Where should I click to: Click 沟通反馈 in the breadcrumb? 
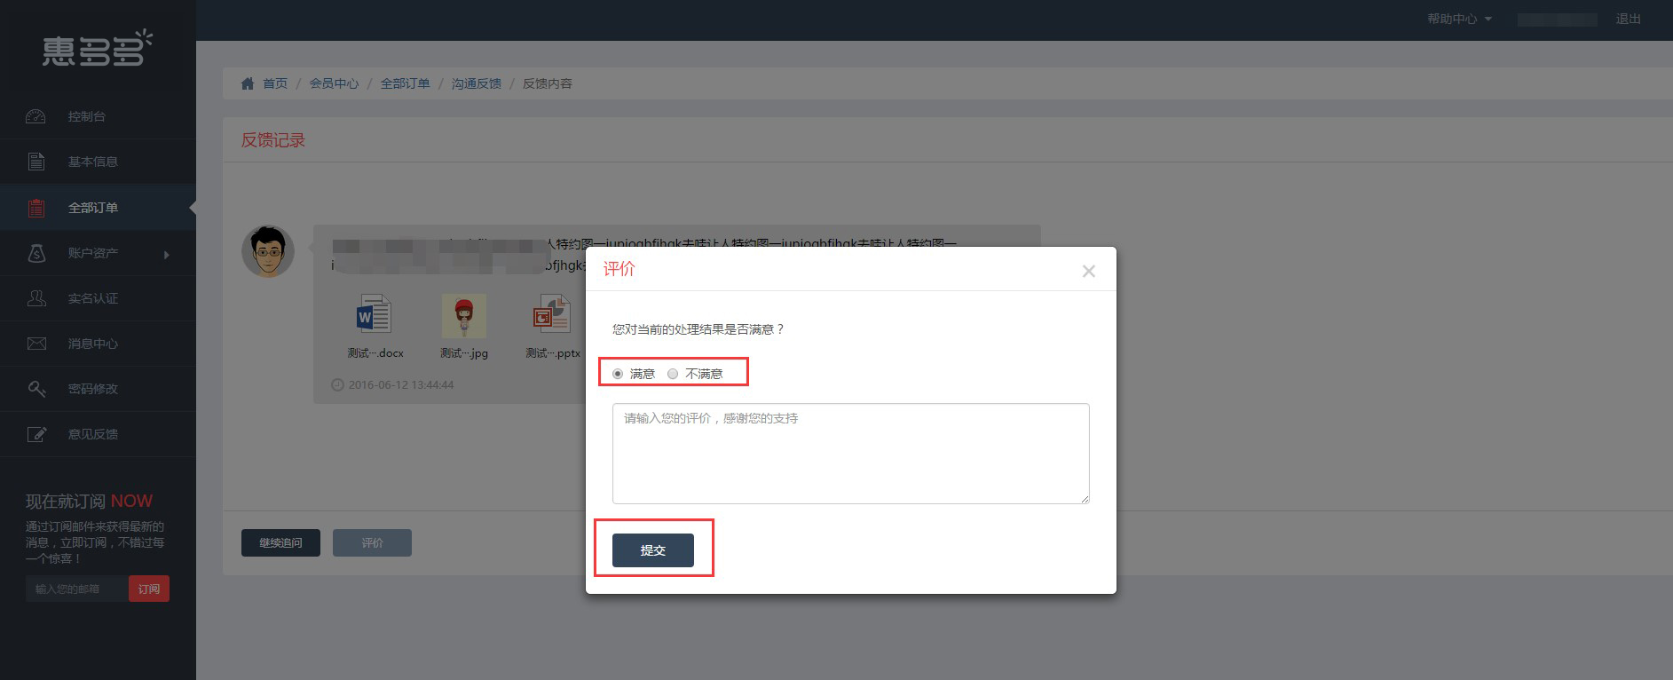[x=476, y=83]
